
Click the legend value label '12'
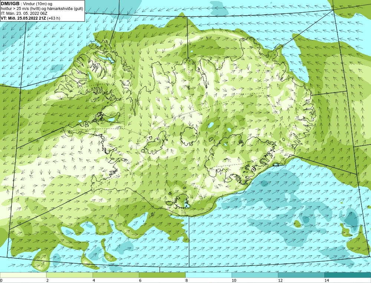pos(280,280)
